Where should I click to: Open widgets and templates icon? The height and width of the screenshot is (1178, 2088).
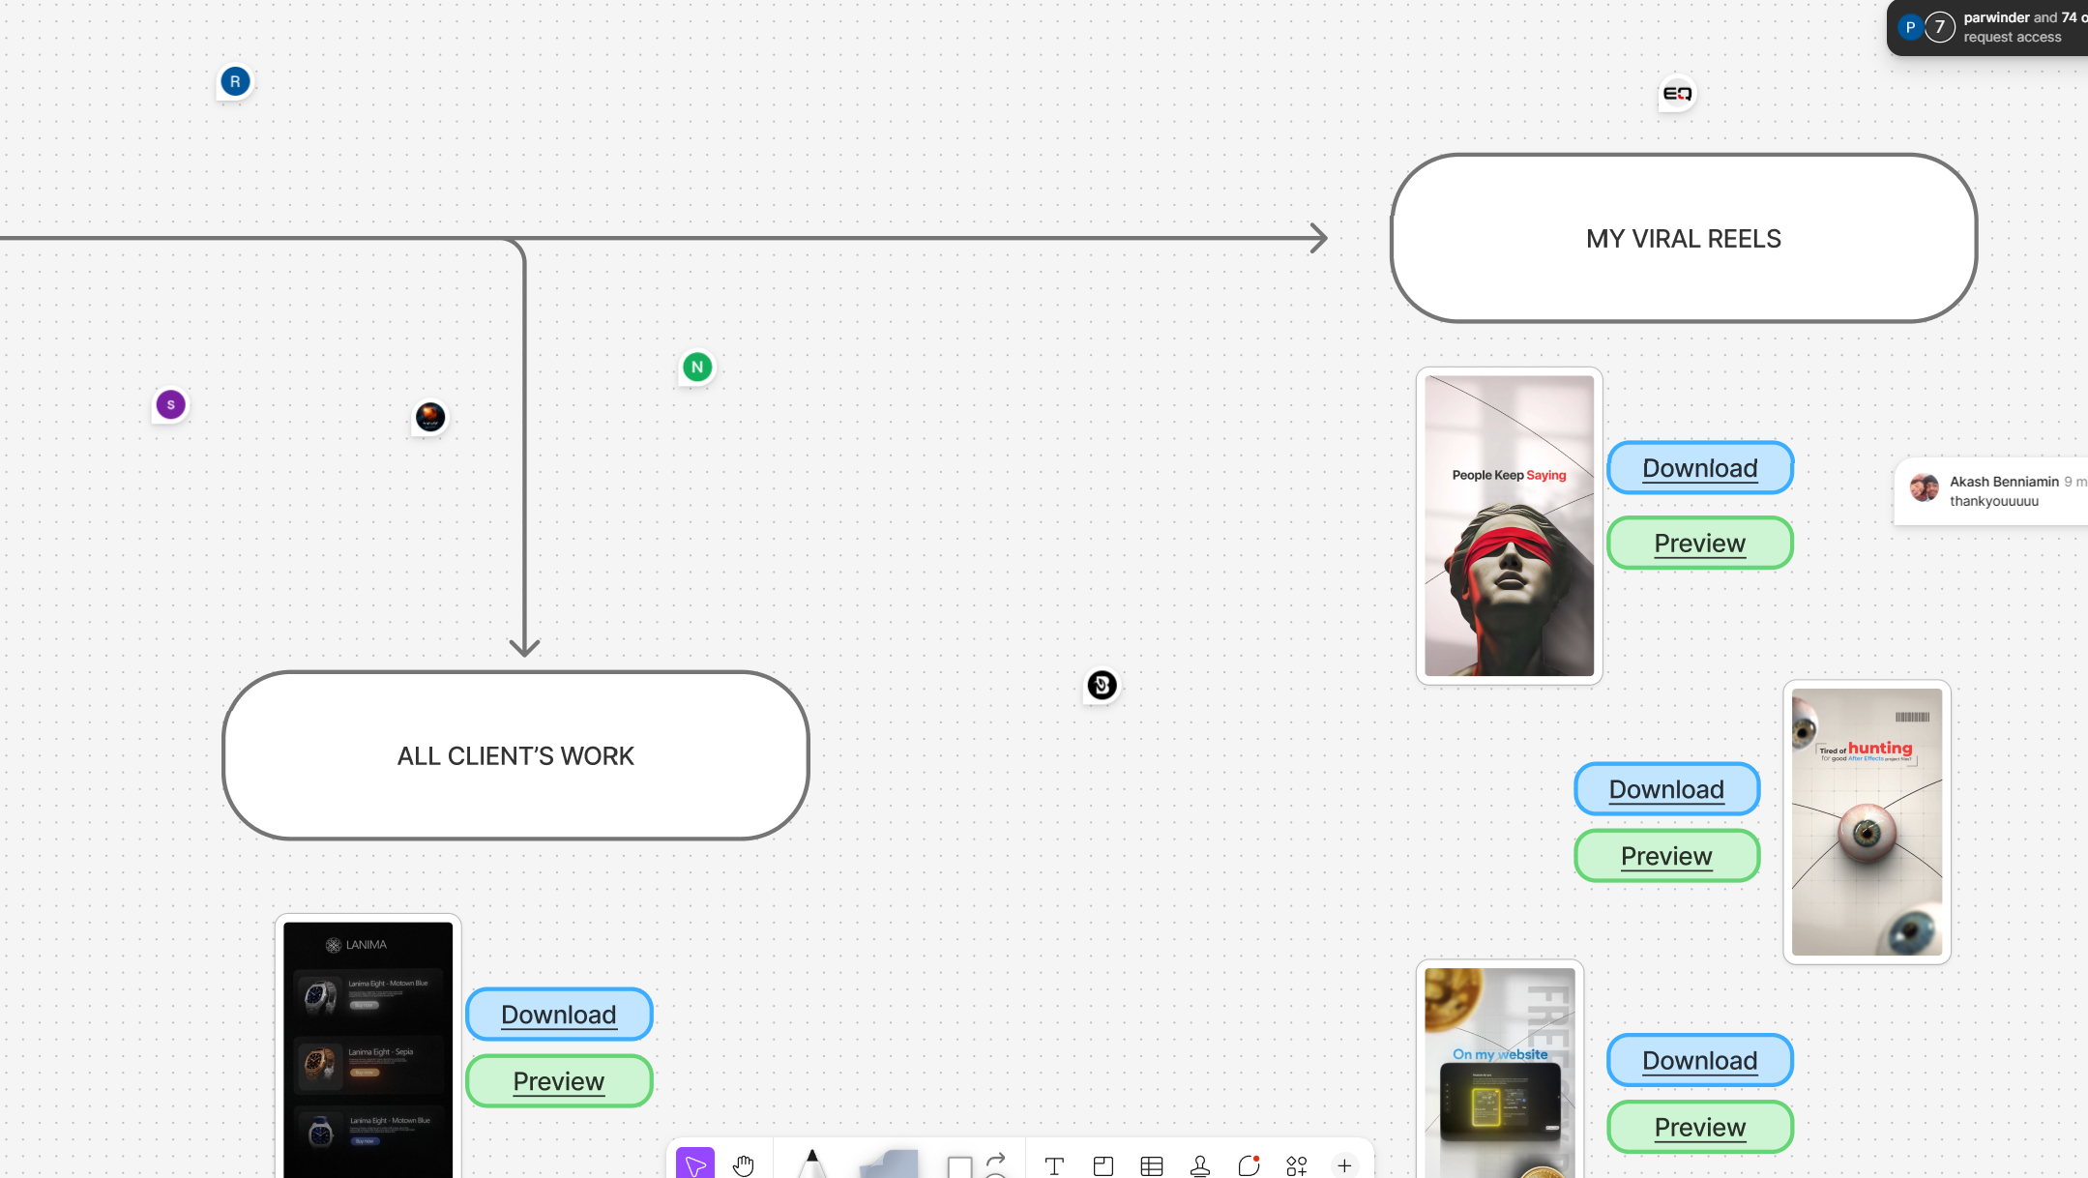1296,1165
